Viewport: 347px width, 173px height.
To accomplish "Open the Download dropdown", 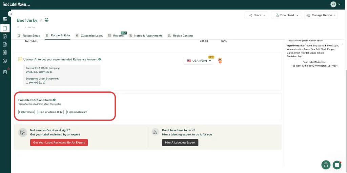I will [x=287, y=15].
